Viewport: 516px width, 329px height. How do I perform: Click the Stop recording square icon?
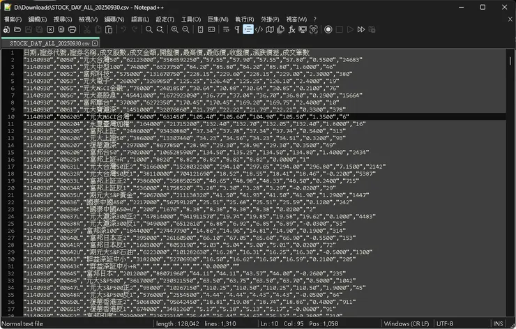(340, 29)
